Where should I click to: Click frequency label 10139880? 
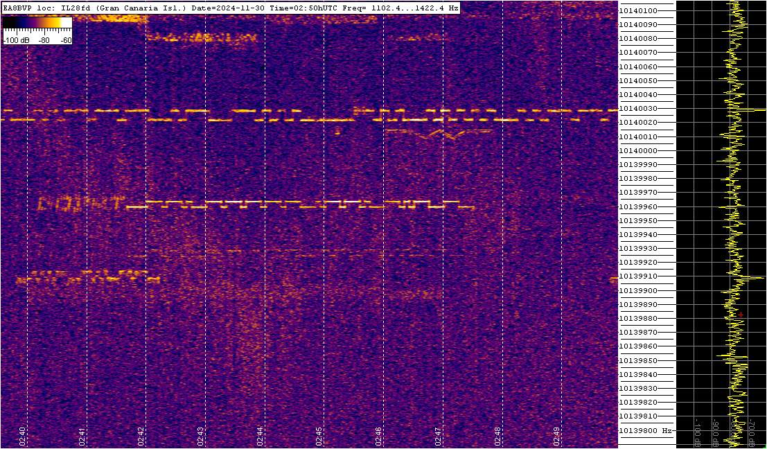point(638,319)
